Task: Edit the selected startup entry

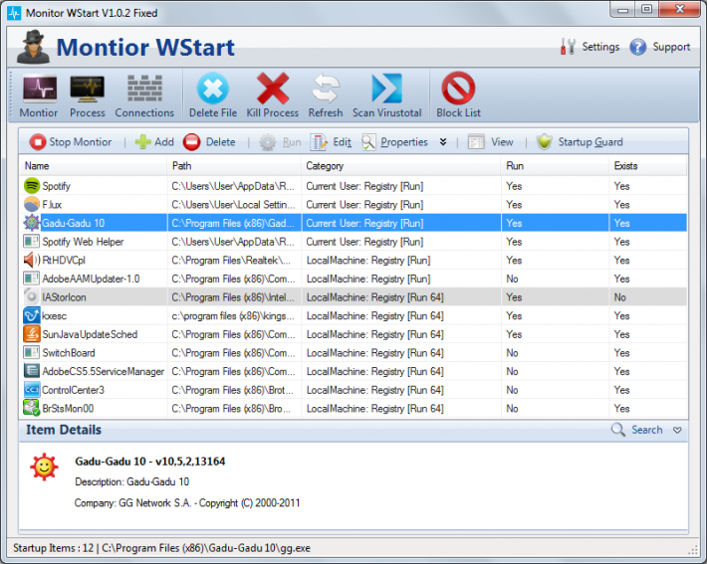Action: 331,142
